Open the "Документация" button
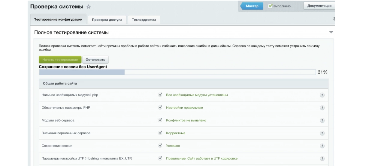This screenshot has width=375, height=166. click(319, 6)
